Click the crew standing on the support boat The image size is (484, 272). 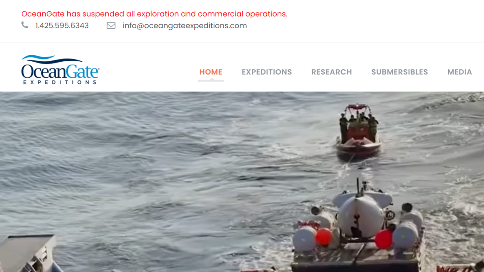(x=358, y=123)
